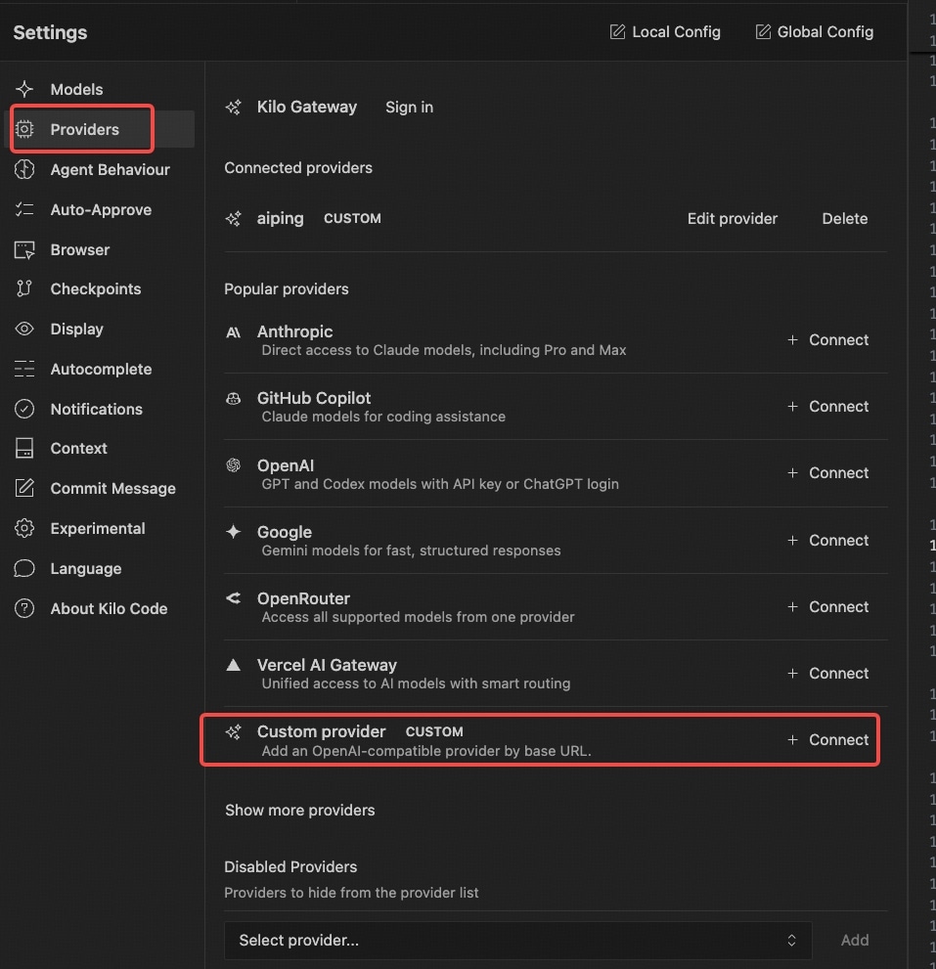This screenshot has width=936, height=969.
Task: Click the CUSTOM badge next to aiping
Action: click(x=352, y=219)
